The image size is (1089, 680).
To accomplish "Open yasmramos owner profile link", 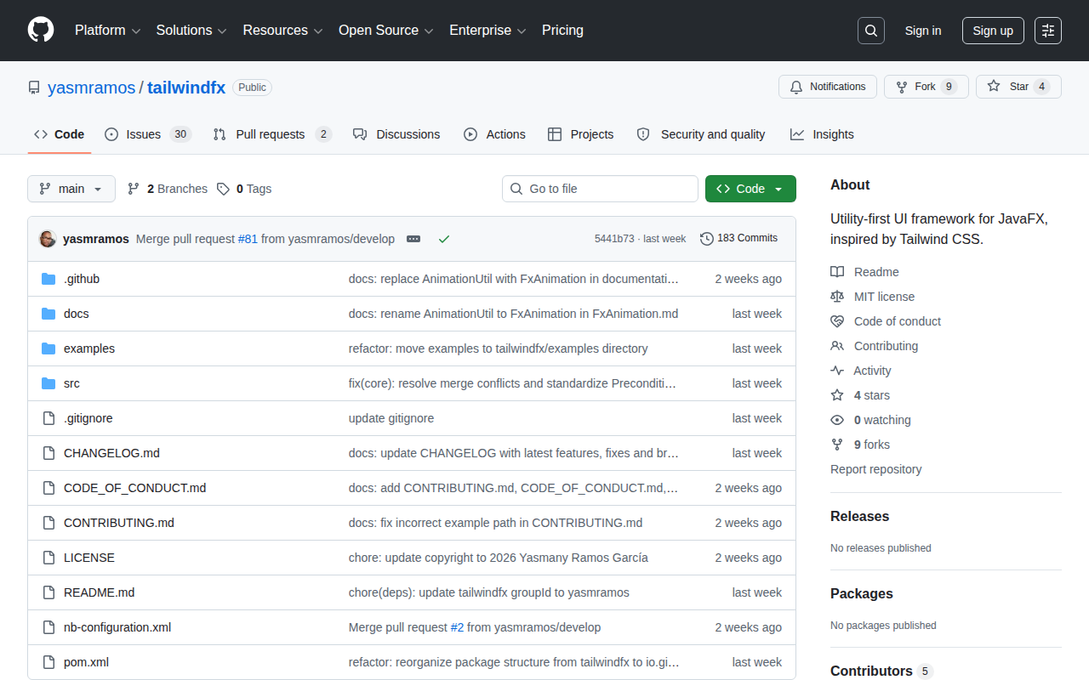I will point(91,88).
